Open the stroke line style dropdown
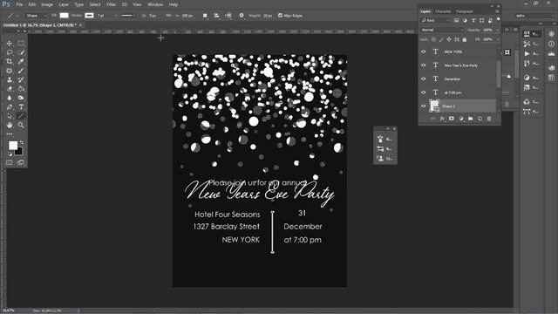Viewport: 558px width, 314px height. click(129, 16)
